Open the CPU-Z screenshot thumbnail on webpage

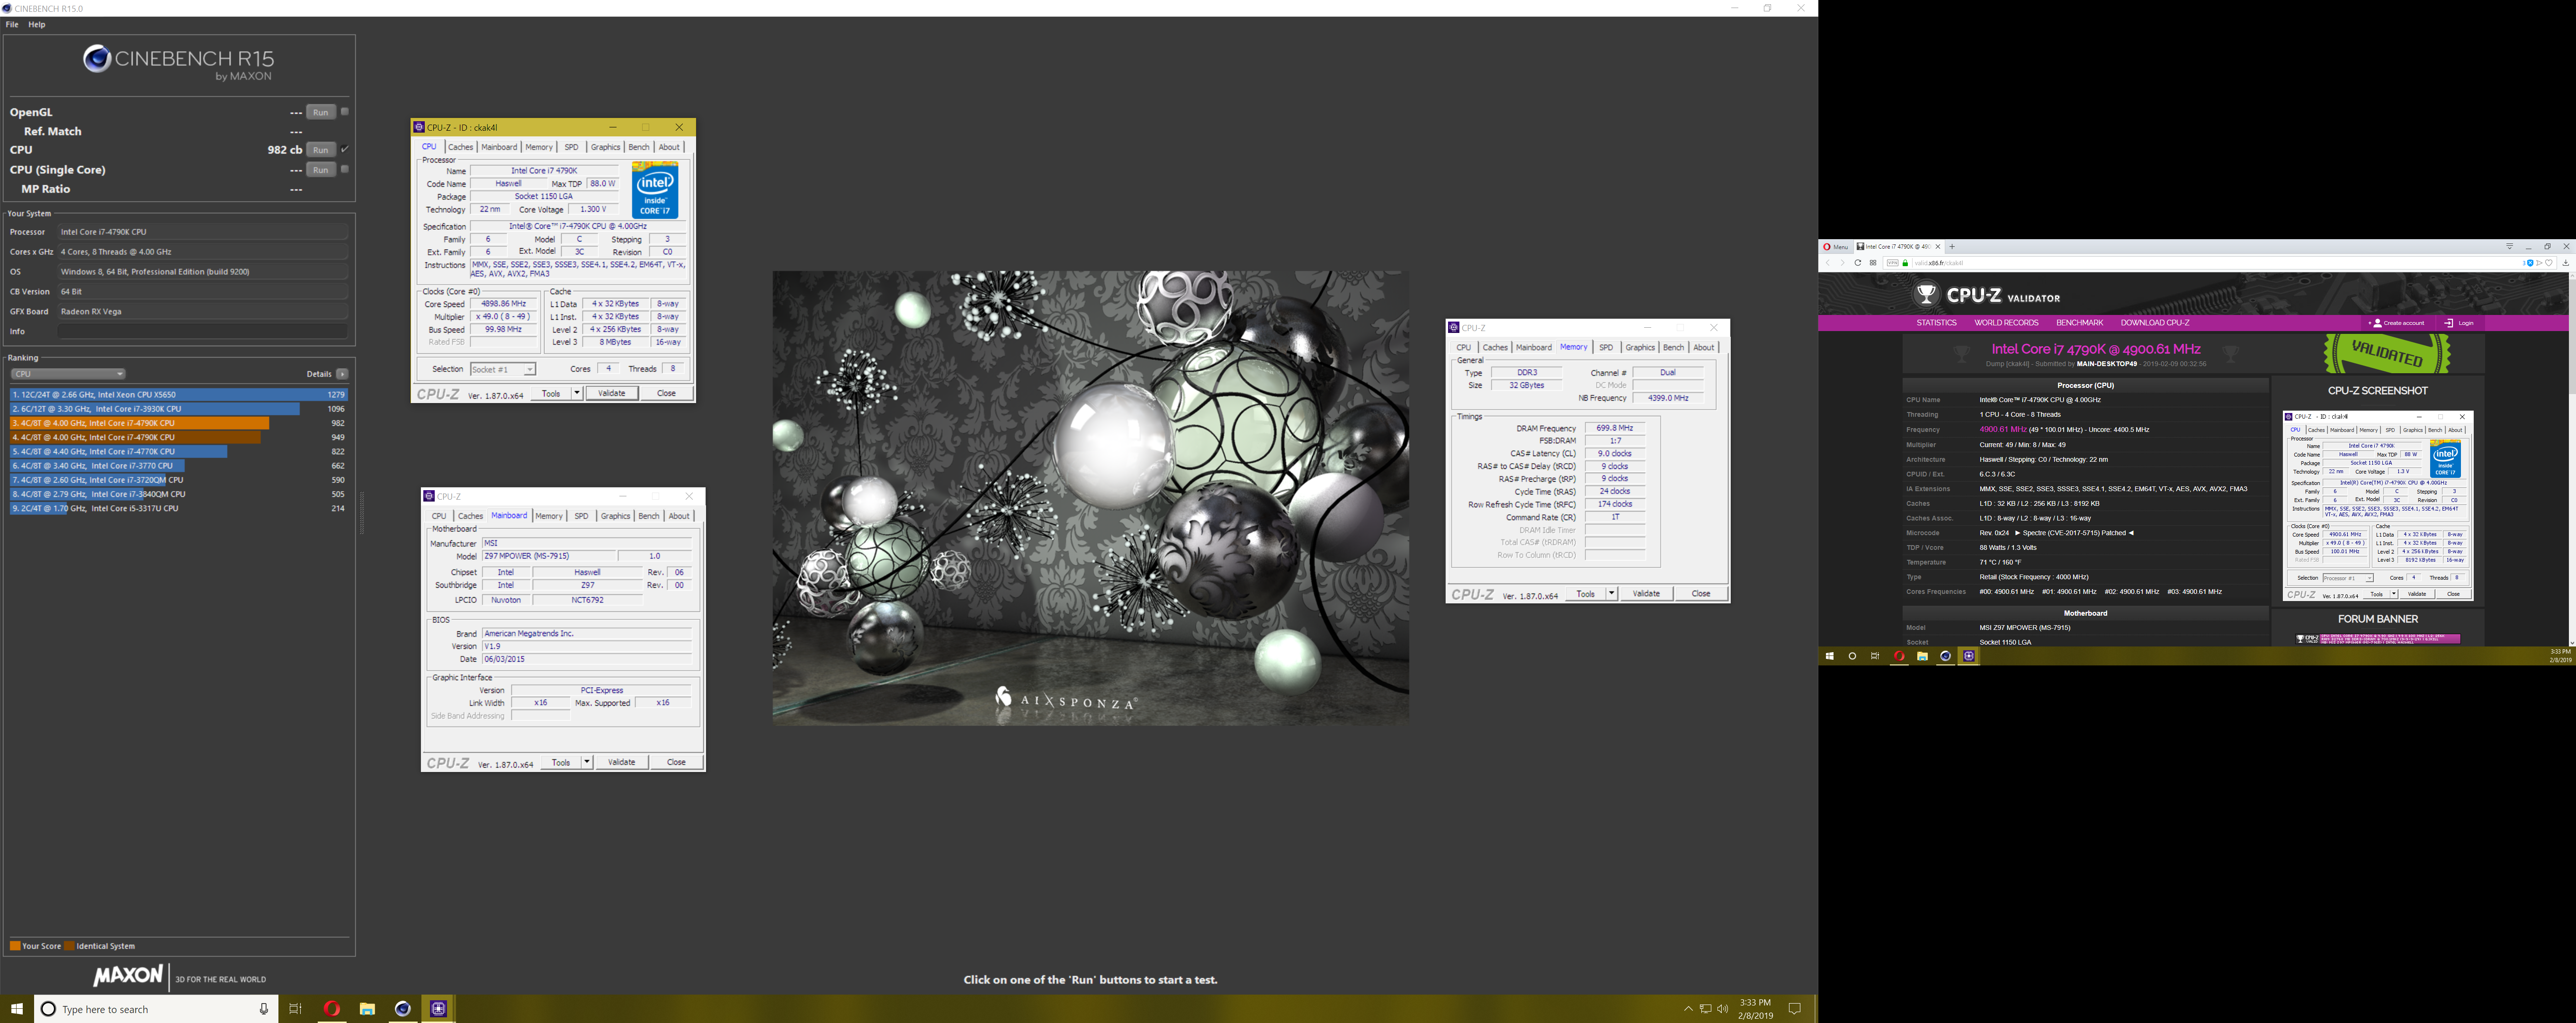coord(2378,505)
